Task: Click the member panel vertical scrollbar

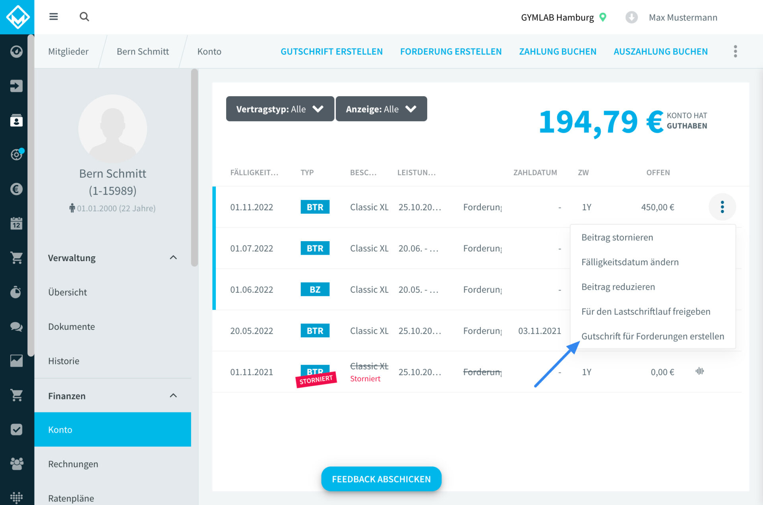Action: (x=194, y=167)
